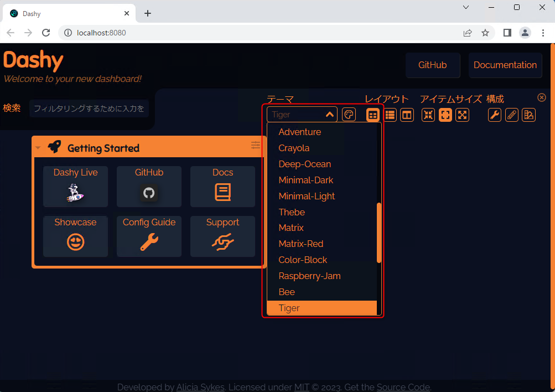The height and width of the screenshot is (392, 555).
Task: Open the Dashy Live tile
Action: click(x=75, y=186)
